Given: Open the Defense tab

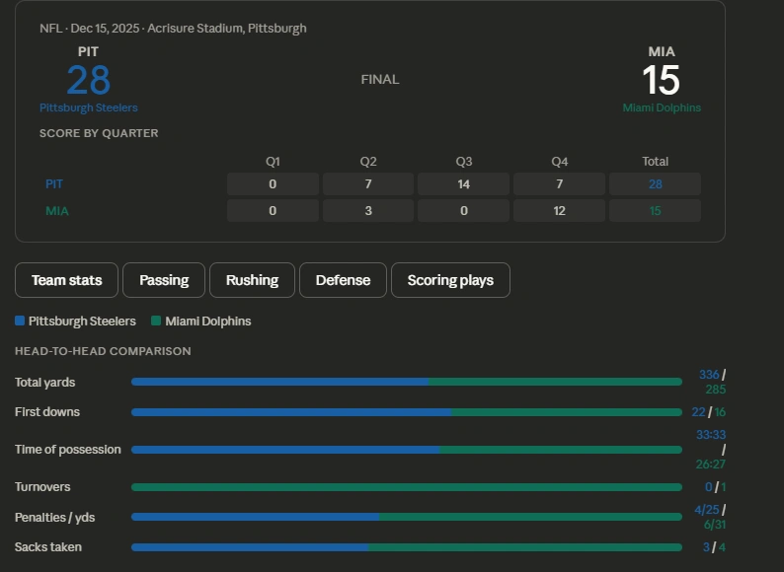Looking at the screenshot, I should (x=343, y=280).
